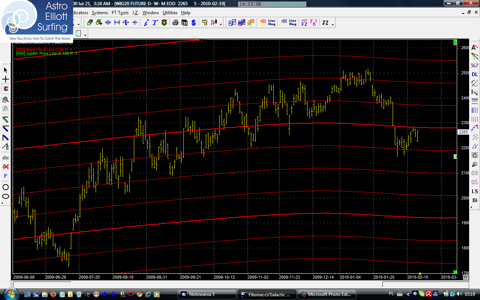
Task: Open the JZ toolbar dropdown arrow
Action: (x=333, y=25)
